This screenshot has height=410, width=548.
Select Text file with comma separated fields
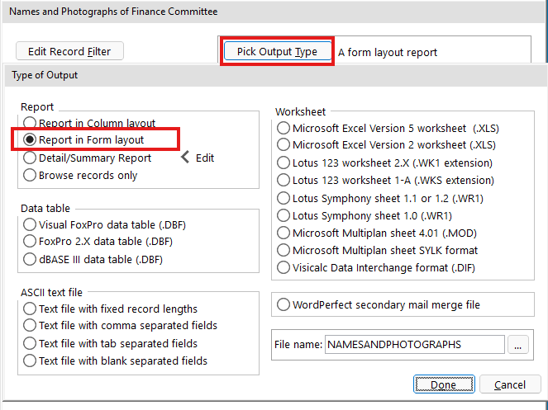[x=31, y=326]
